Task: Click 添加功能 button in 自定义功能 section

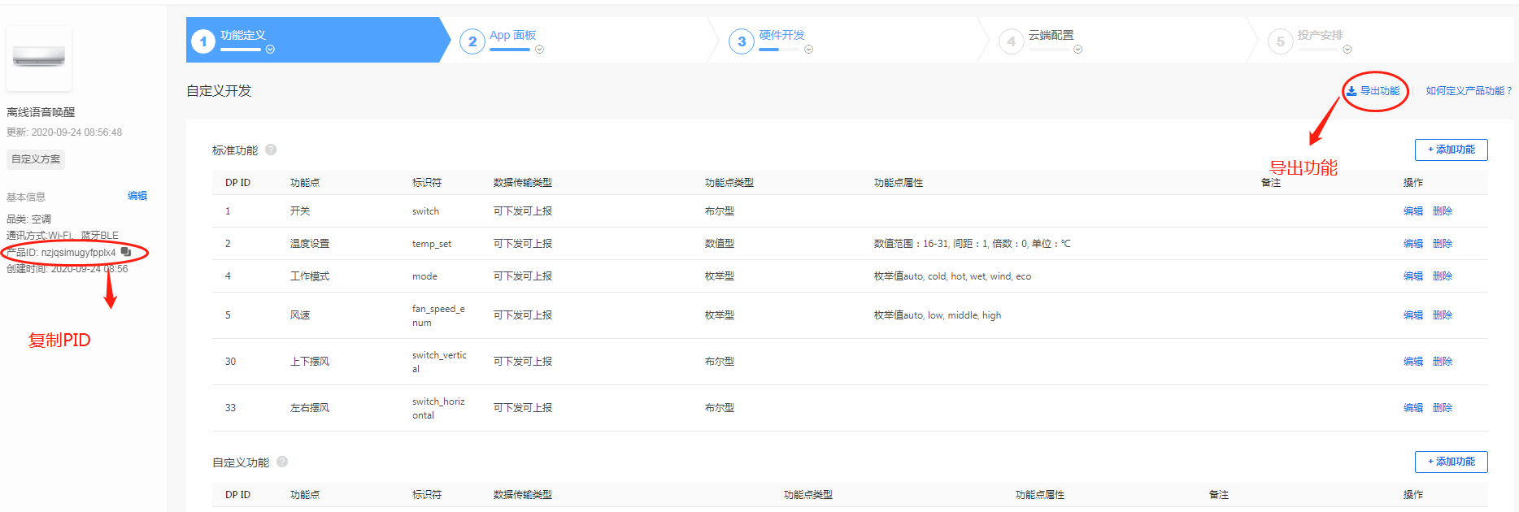Action: (1452, 462)
